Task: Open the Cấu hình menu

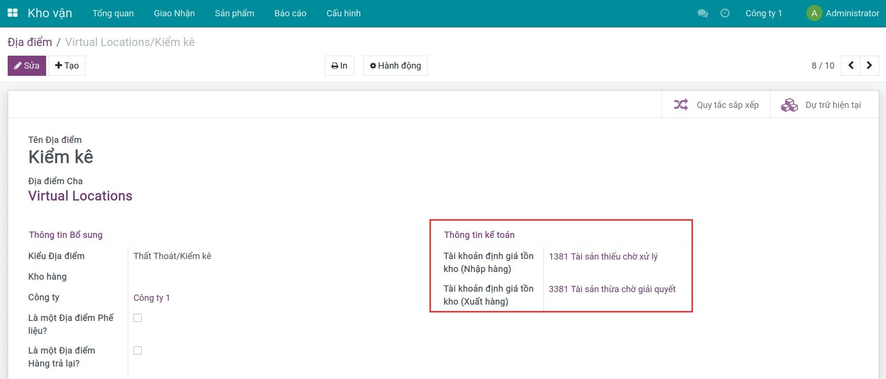Action: [343, 13]
